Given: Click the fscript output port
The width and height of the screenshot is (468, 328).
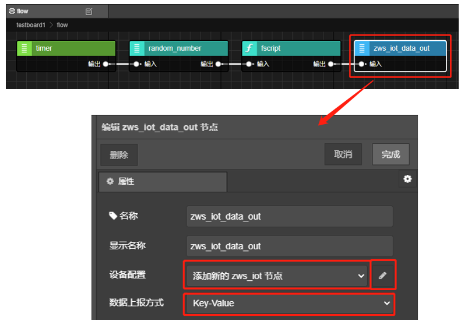Looking at the screenshot, I should 330,64.
